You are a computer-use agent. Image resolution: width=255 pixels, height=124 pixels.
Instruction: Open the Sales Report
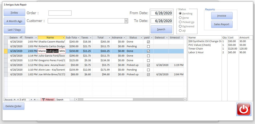tap(222, 24)
